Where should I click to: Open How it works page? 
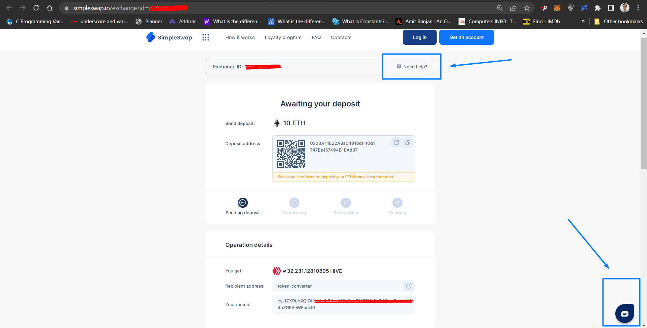coord(240,37)
